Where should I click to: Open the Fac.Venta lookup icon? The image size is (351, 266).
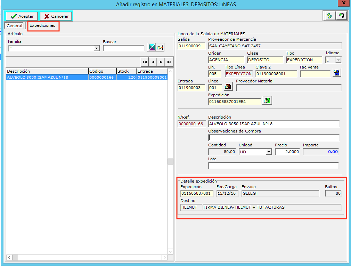click(336, 73)
